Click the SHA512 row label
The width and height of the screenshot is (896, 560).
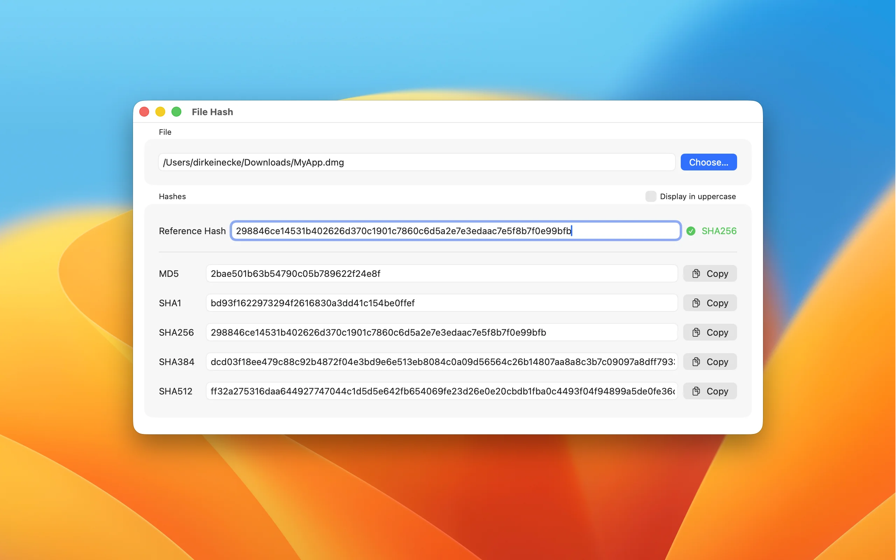click(x=175, y=391)
